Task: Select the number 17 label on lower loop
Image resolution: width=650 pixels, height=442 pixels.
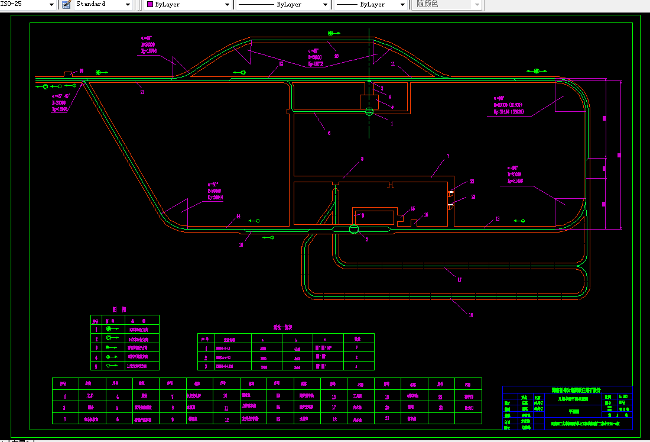Action: (459, 280)
